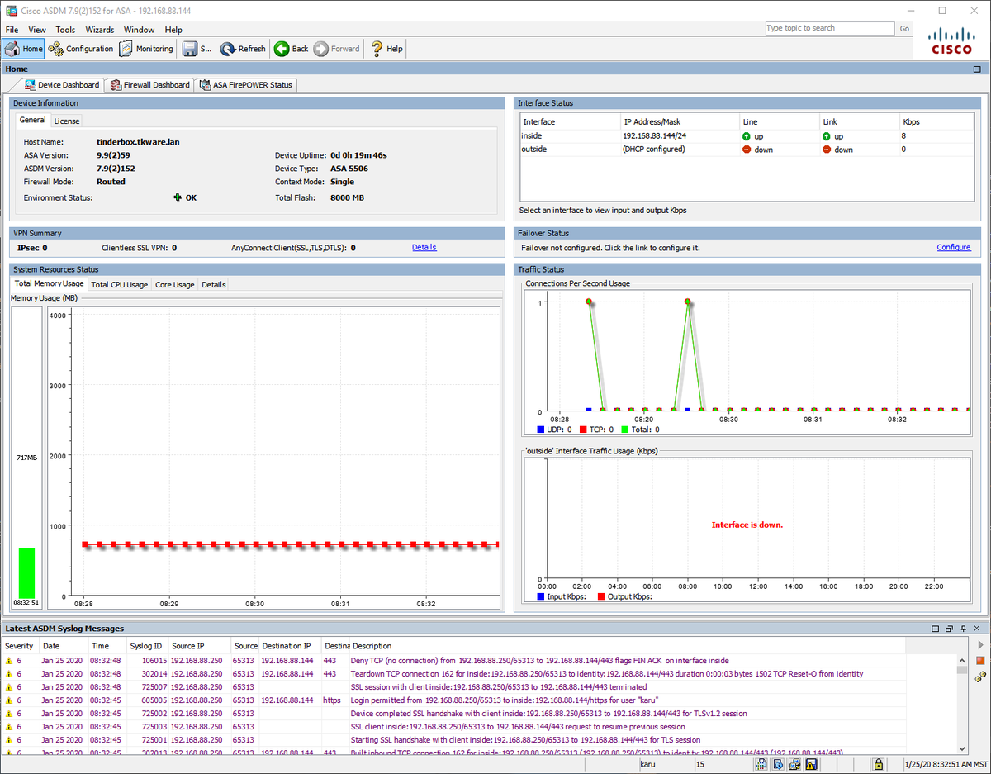Click the green Back arrow
The height and width of the screenshot is (774, 991).
(282, 49)
